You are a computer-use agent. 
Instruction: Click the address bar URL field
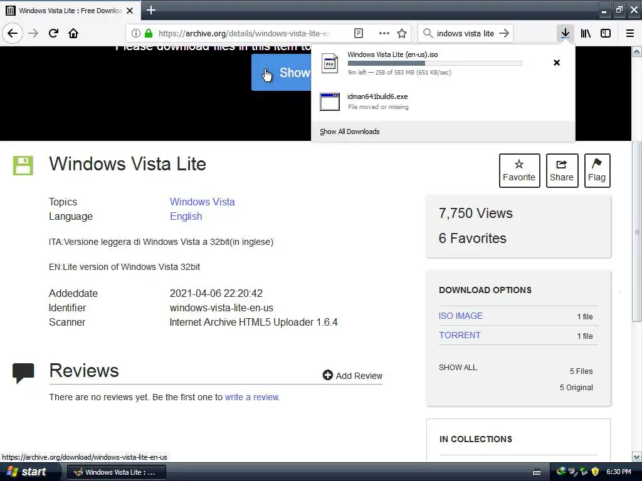click(244, 33)
